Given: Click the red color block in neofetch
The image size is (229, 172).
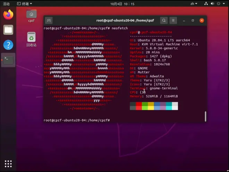Looking at the screenshot, I should click(139, 106).
